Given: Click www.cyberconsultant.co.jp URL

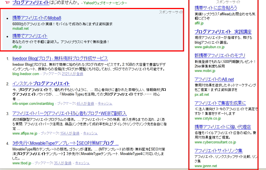Looking at the screenshot, I should 215,142.
